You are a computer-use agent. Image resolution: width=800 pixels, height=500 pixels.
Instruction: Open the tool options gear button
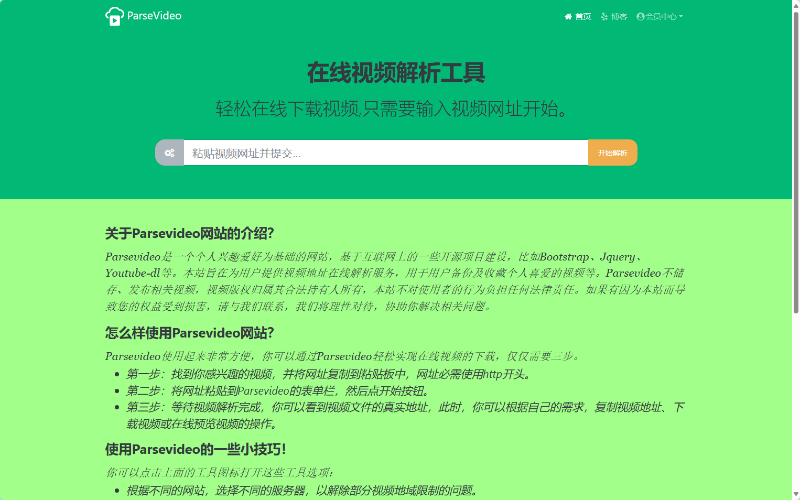click(x=169, y=153)
